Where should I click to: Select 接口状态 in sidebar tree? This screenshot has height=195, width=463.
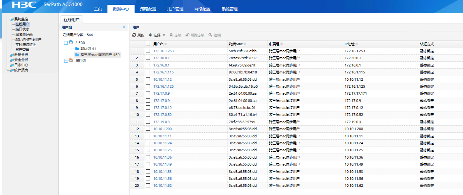coord(22,29)
